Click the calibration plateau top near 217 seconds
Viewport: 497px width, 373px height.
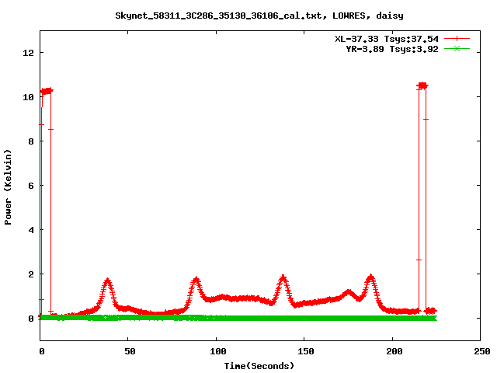click(422, 85)
